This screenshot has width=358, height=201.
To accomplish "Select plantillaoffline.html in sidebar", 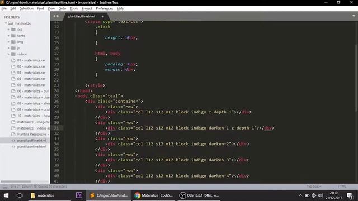I will coord(31,140).
